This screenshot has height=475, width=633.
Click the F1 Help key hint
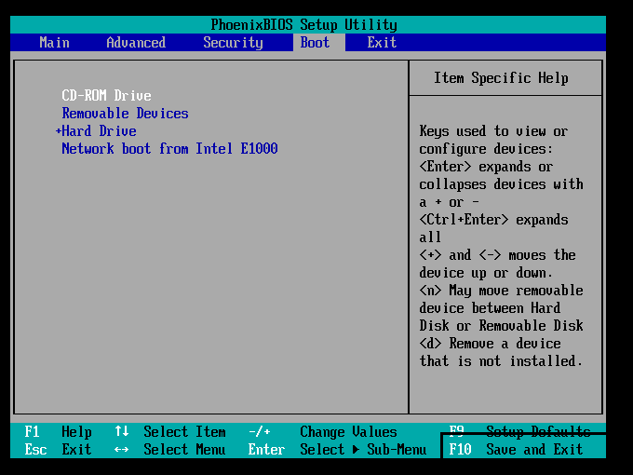pos(58,432)
